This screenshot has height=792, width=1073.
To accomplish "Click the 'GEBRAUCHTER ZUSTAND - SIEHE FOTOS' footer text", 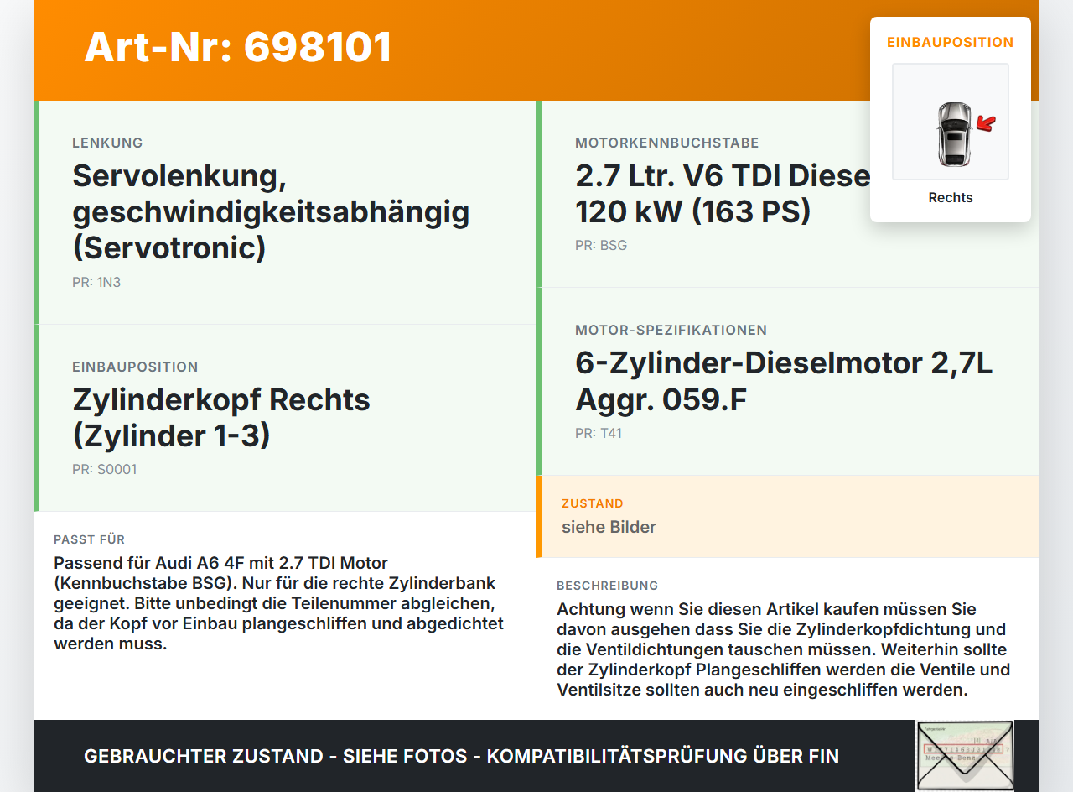I will click(x=461, y=756).
